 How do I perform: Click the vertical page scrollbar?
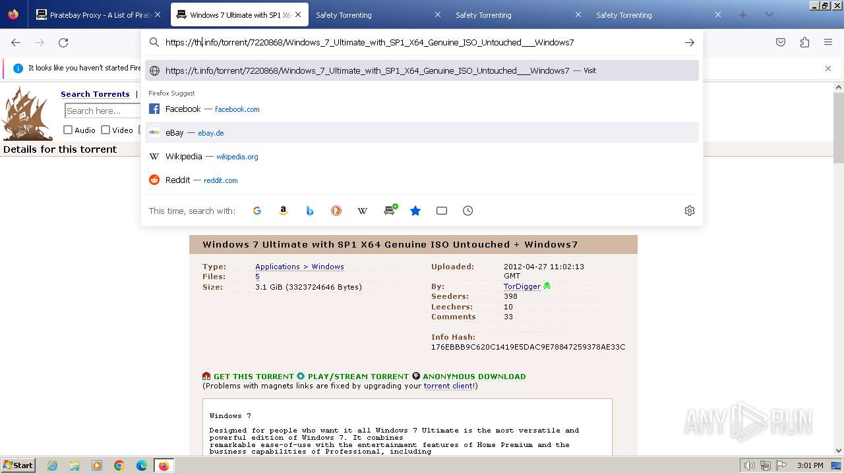click(x=839, y=128)
